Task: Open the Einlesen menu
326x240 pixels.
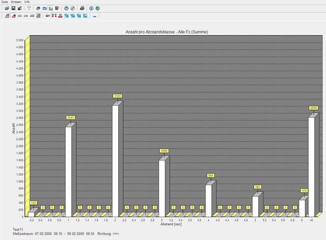Action: [16, 2]
